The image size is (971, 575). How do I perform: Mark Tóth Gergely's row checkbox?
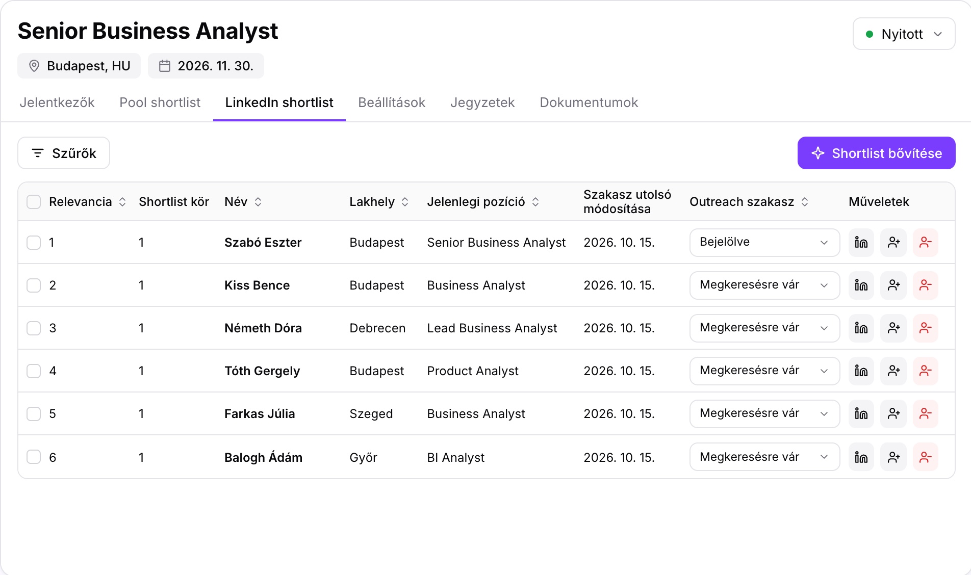pos(34,371)
